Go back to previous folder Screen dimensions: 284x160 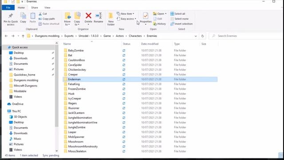click(6, 36)
